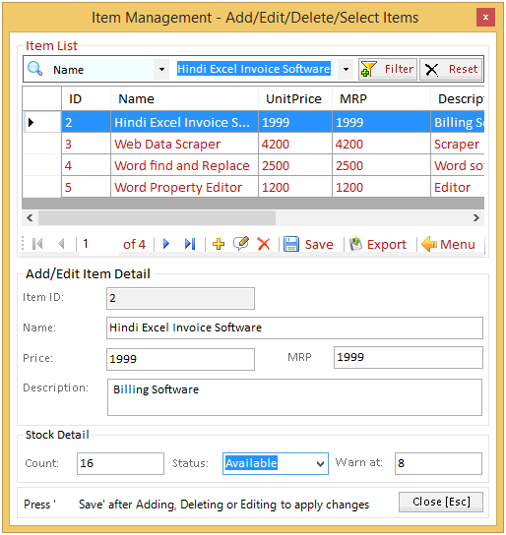Viewport: 506px width, 535px height.
Task: Click the MRP 1200 cell
Action: [x=381, y=187]
